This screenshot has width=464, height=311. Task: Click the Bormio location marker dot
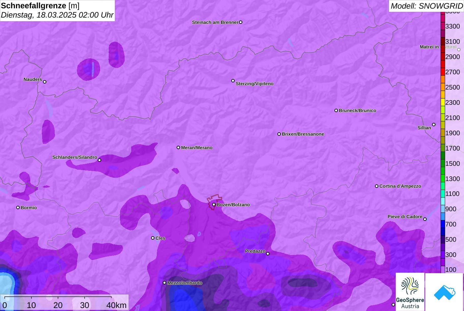(18, 208)
